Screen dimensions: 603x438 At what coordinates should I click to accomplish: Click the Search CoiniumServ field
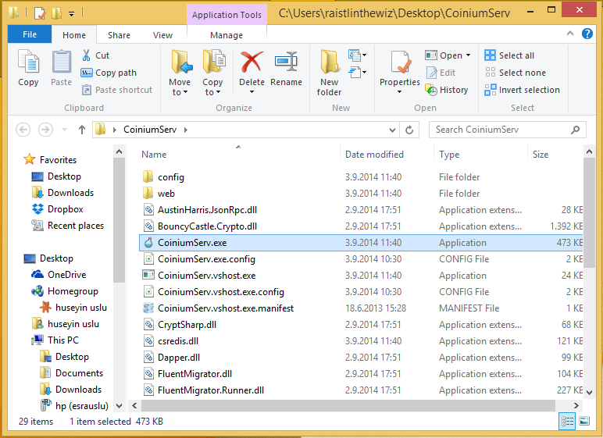pos(508,130)
